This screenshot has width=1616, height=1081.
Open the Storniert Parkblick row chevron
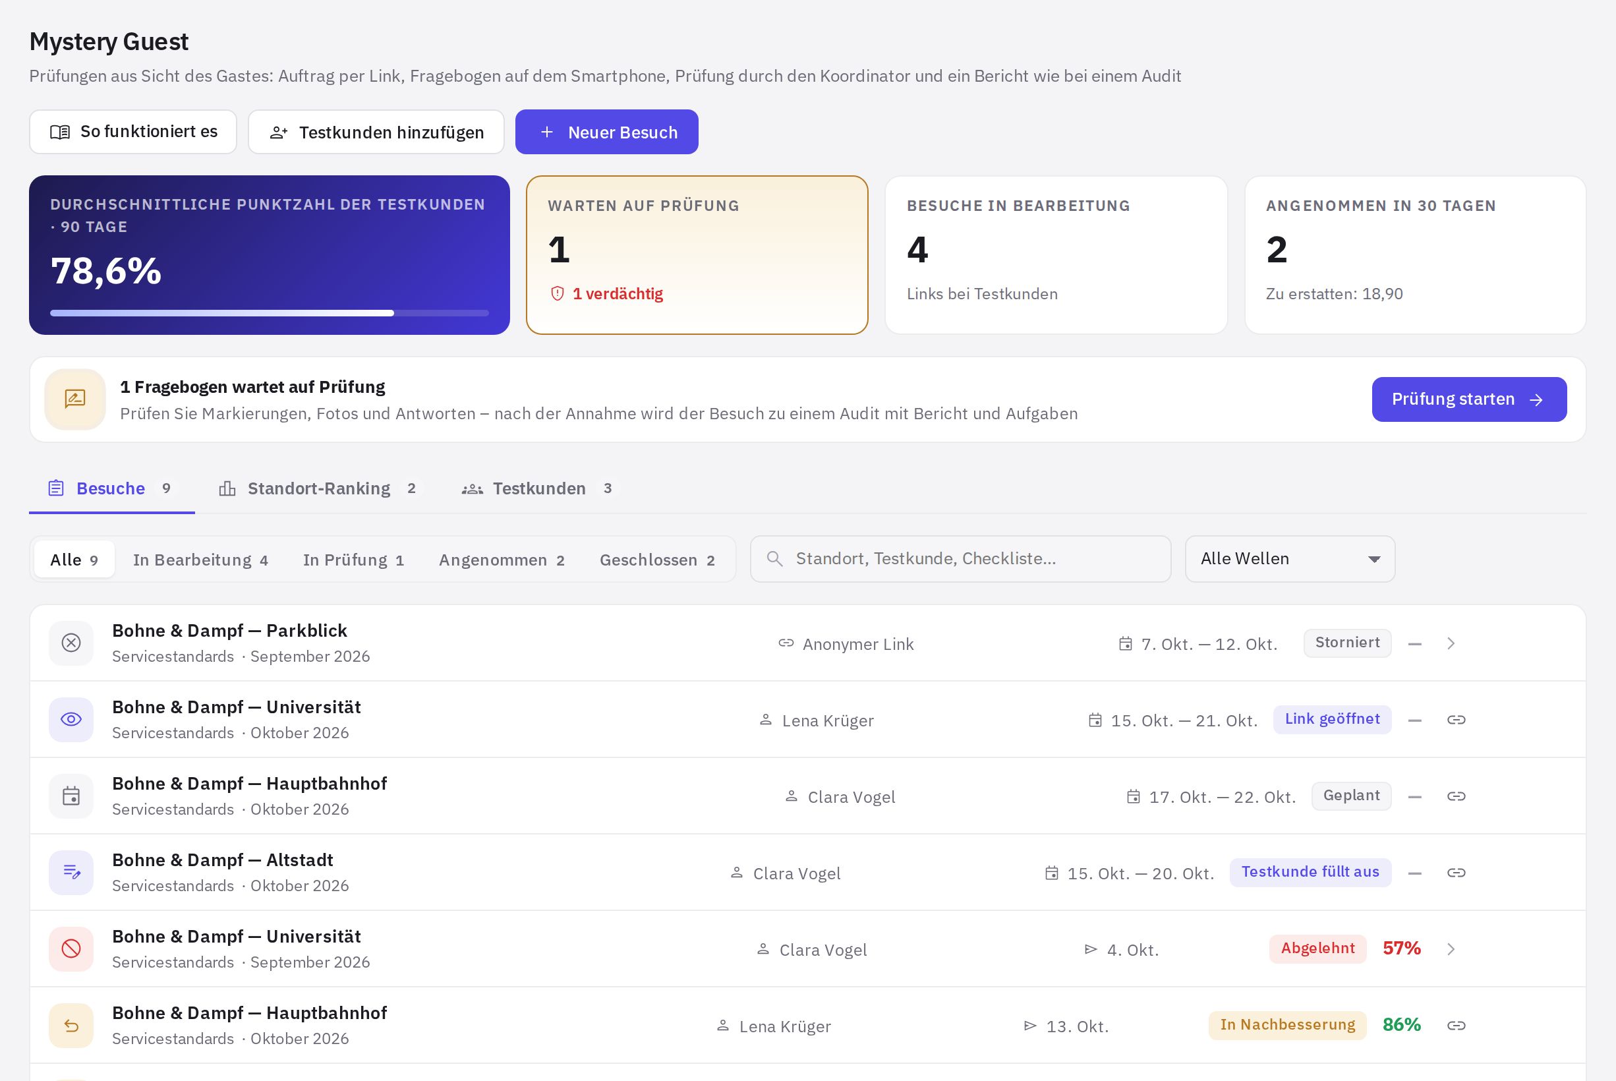1451,643
